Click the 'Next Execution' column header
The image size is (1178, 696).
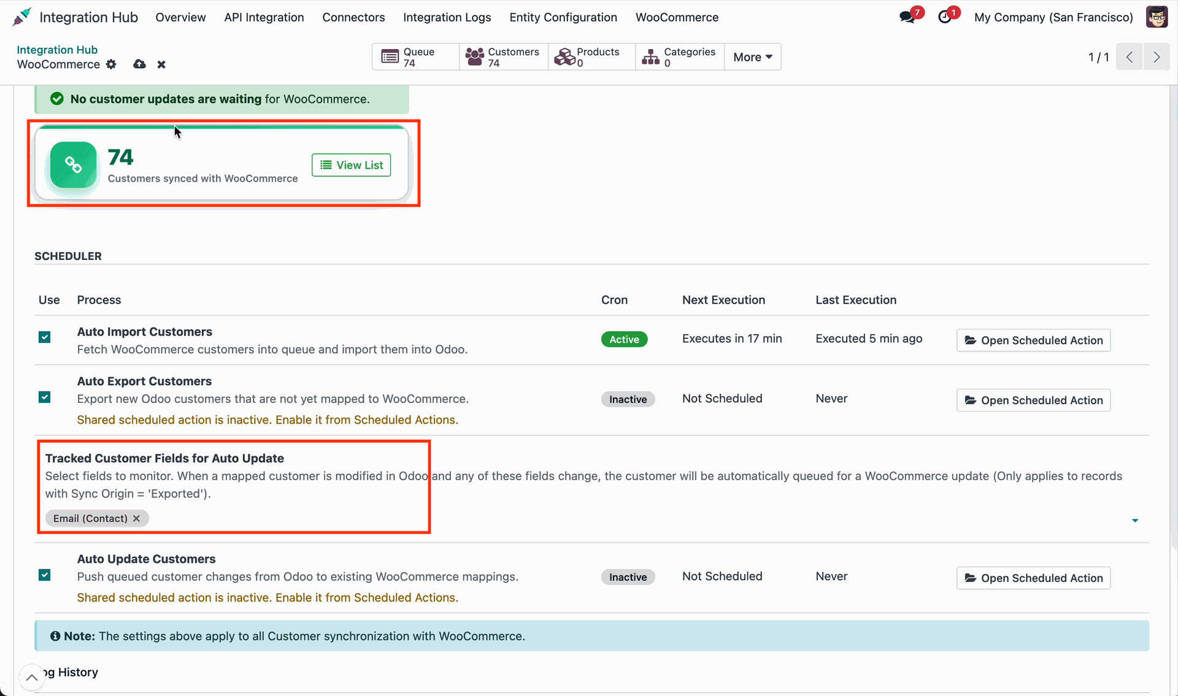pyautogui.click(x=723, y=300)
